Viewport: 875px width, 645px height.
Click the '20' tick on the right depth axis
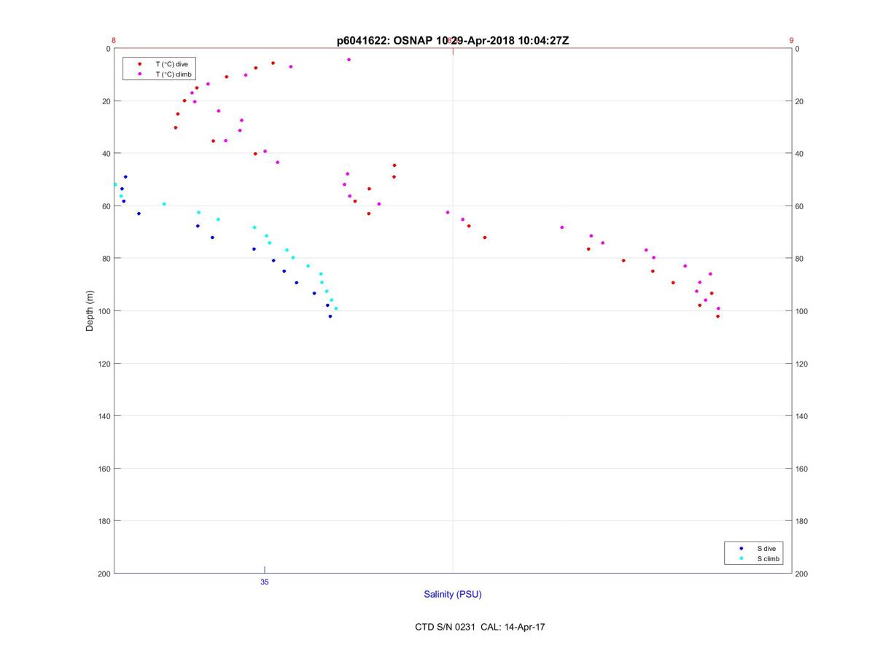(800, 101)
